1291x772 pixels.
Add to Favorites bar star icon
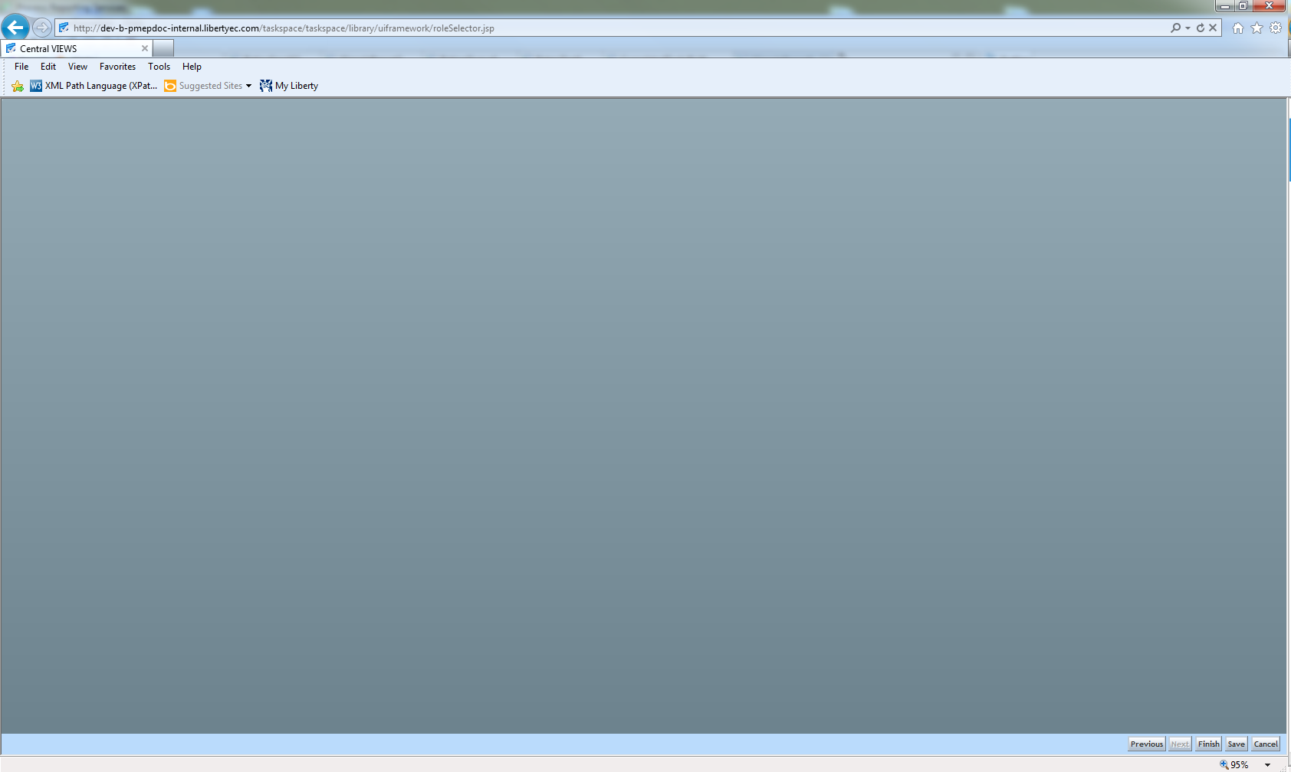[x=18, y=86]
